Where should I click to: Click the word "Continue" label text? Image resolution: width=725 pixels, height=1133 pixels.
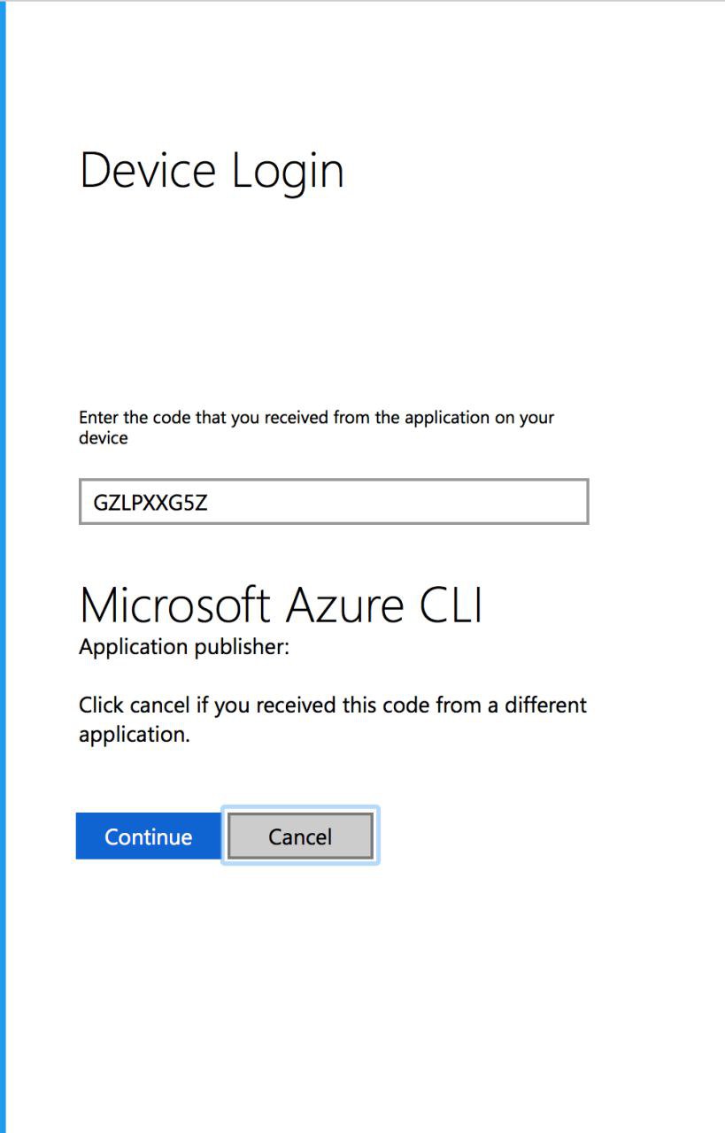[148, 836]
